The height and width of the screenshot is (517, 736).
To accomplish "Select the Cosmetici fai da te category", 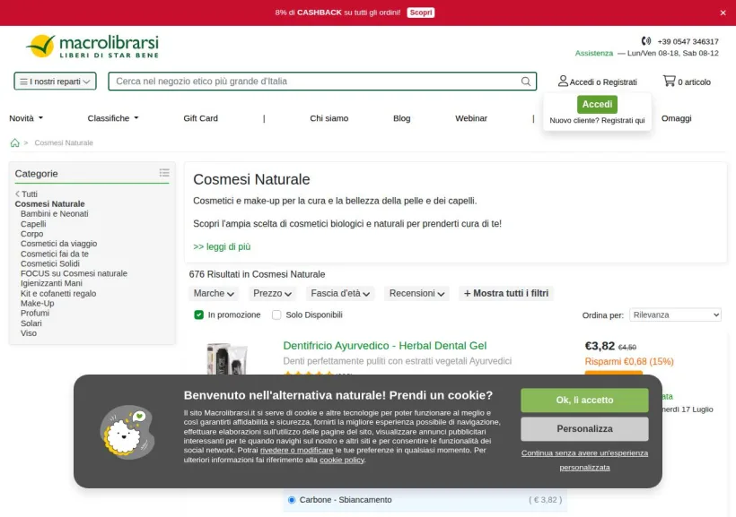I will tap(55, 254).
